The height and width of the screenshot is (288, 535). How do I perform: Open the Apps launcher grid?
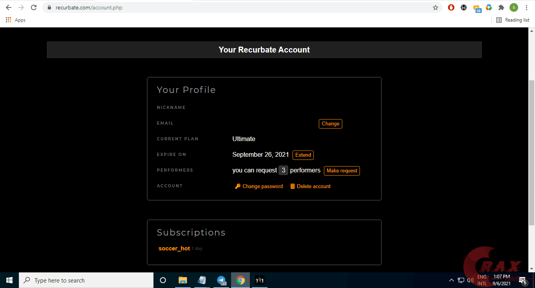[9, 20]
